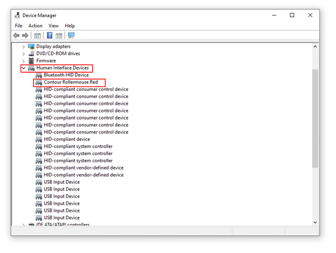
Task: Click the Firmware category icon
Action: pyautogui.click(x=32, y=61)
